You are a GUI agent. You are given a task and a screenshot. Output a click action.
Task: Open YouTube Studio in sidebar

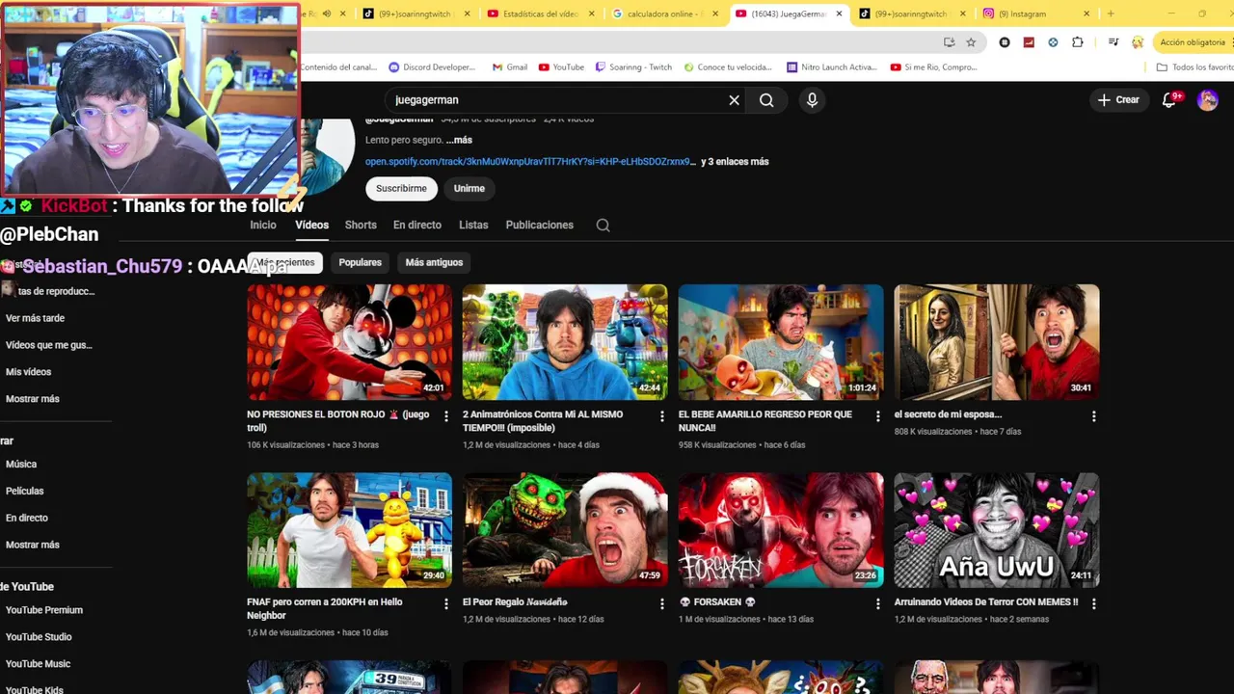[x=39, y=637]
